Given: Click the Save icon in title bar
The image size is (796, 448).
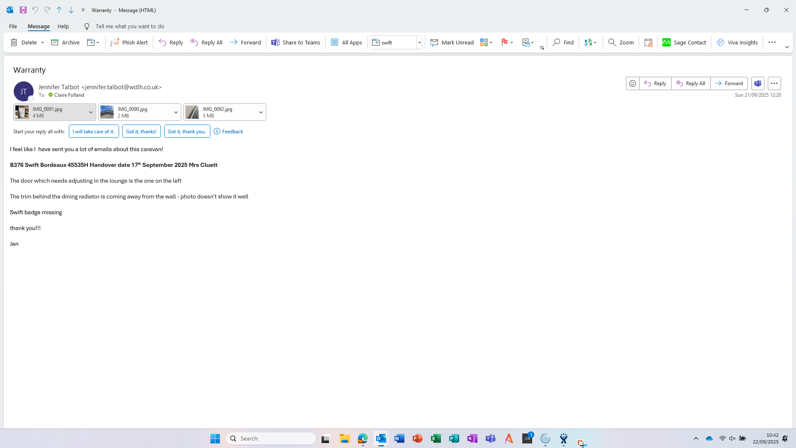Looking at the screenshot, I should pos(23,10).
